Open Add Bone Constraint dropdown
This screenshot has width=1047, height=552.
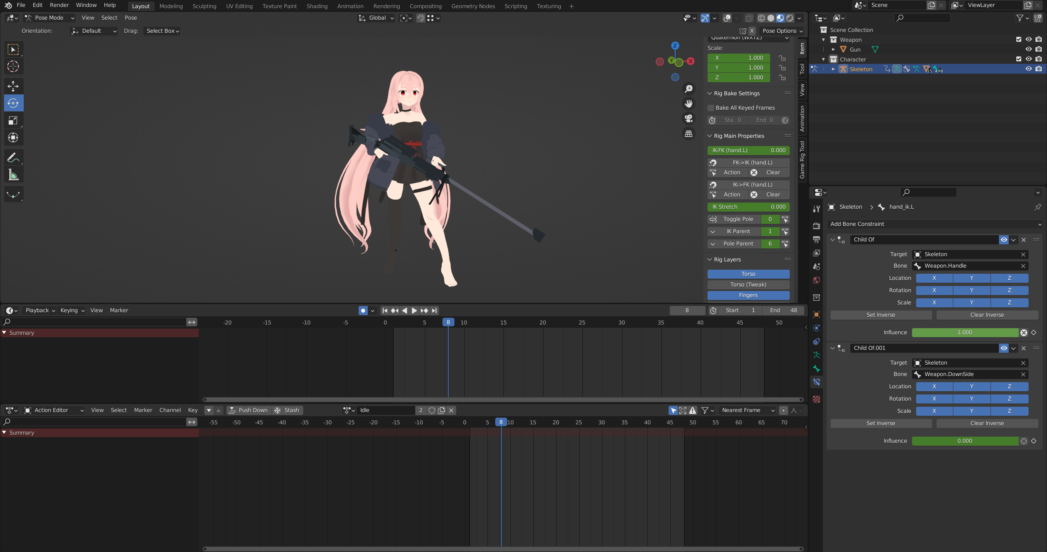click(x=934, y=224)
